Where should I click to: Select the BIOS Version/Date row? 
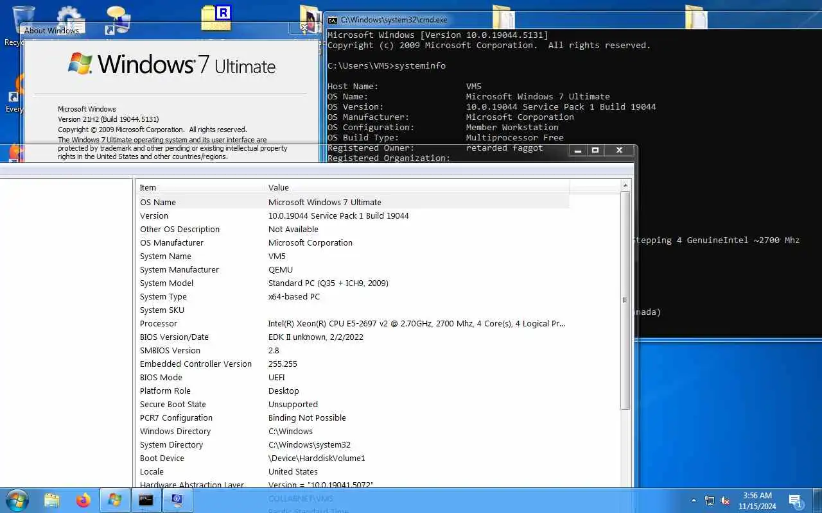(x=353, y=337)
